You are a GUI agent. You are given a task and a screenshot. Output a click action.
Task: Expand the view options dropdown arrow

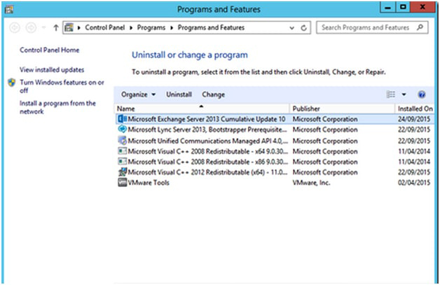coord(404,95)
